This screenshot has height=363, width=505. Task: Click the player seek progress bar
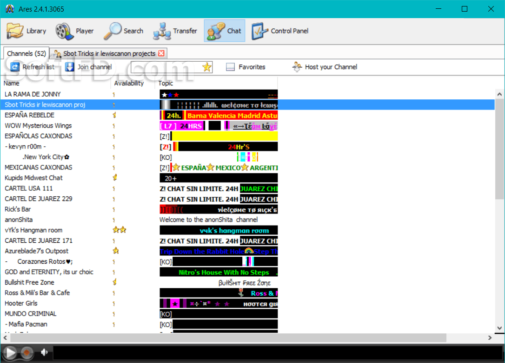278,353
